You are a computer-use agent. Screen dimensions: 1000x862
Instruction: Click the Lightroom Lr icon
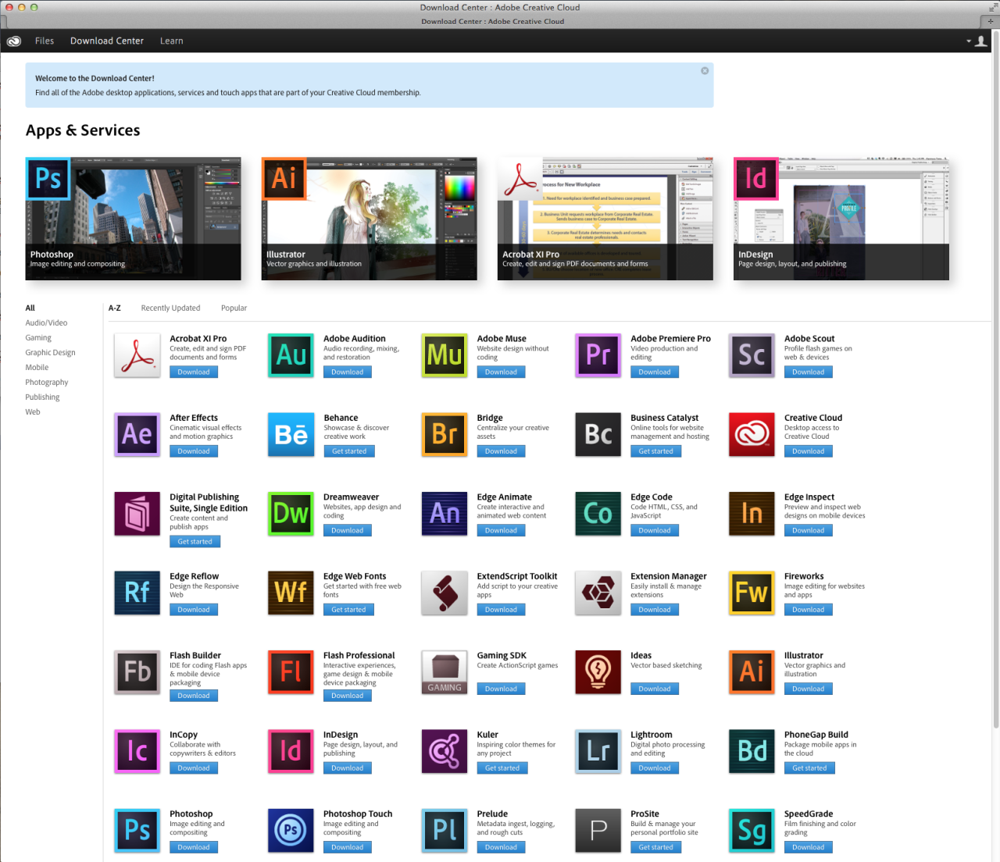click(598, 751)
